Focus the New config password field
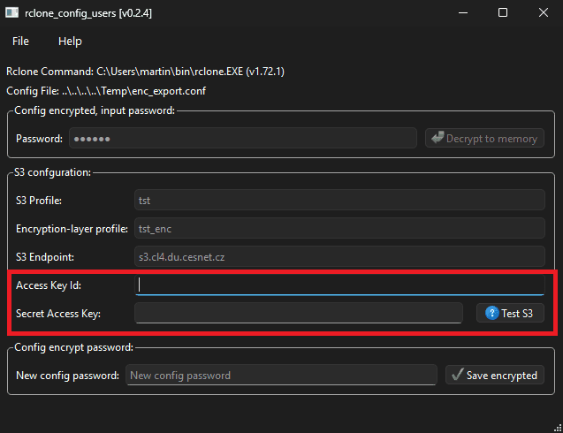The width and height of the screenshot is (563, 433). tap(281, 376)
